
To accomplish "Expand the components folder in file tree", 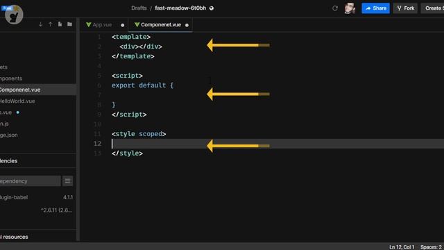I will coord(38,78).
